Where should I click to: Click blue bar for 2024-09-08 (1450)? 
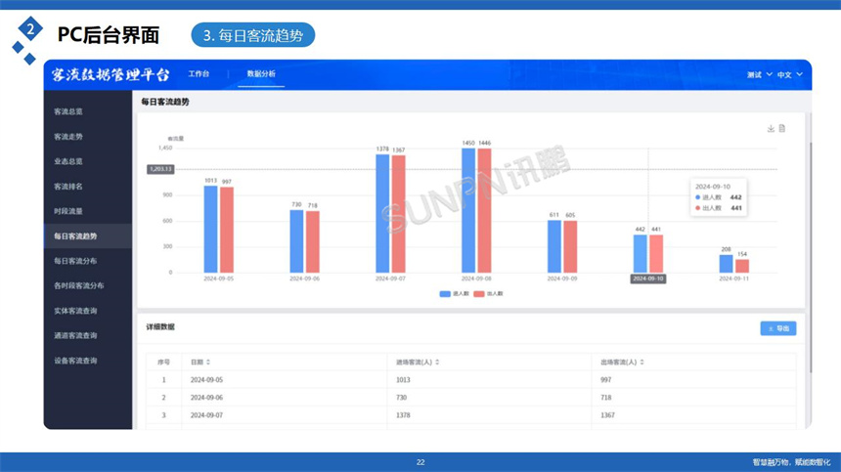tap(468, 210)
